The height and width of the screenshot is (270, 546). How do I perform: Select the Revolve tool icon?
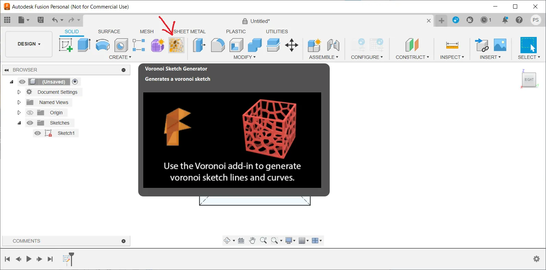coord(102,45)
